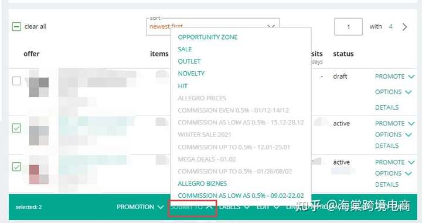Click the offer column header
422x223 pixels.
(x=32, y=54)
